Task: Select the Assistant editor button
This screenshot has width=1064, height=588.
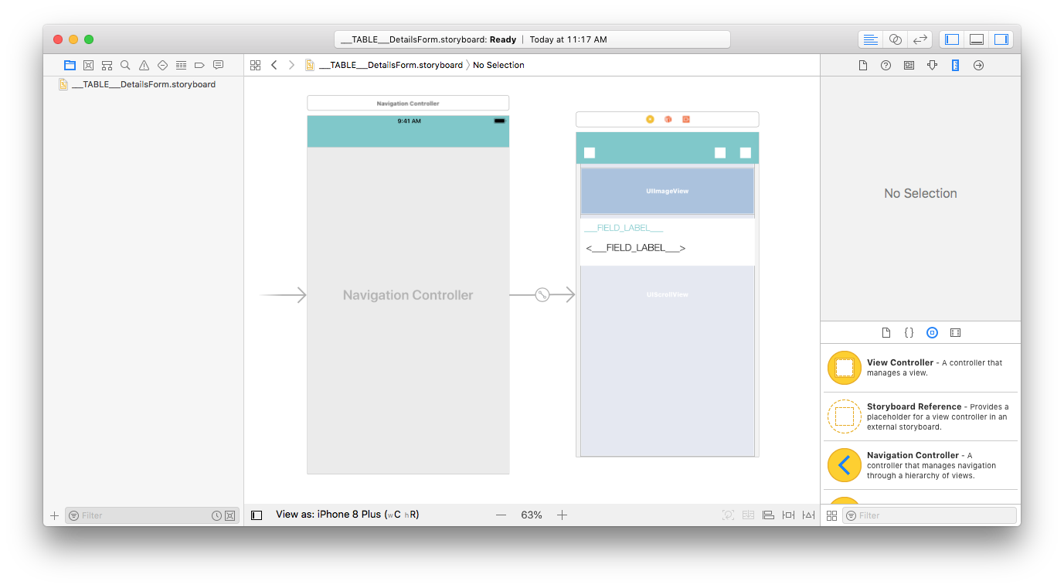Action: point(895,39)
